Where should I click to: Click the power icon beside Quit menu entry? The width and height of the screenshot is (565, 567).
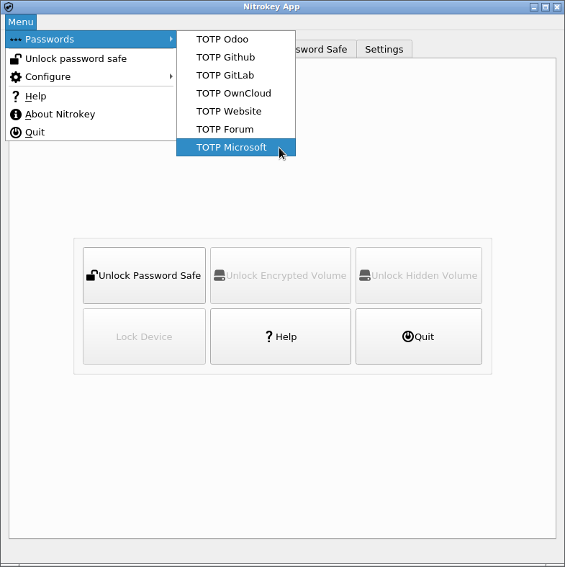[x=15, y=133]
